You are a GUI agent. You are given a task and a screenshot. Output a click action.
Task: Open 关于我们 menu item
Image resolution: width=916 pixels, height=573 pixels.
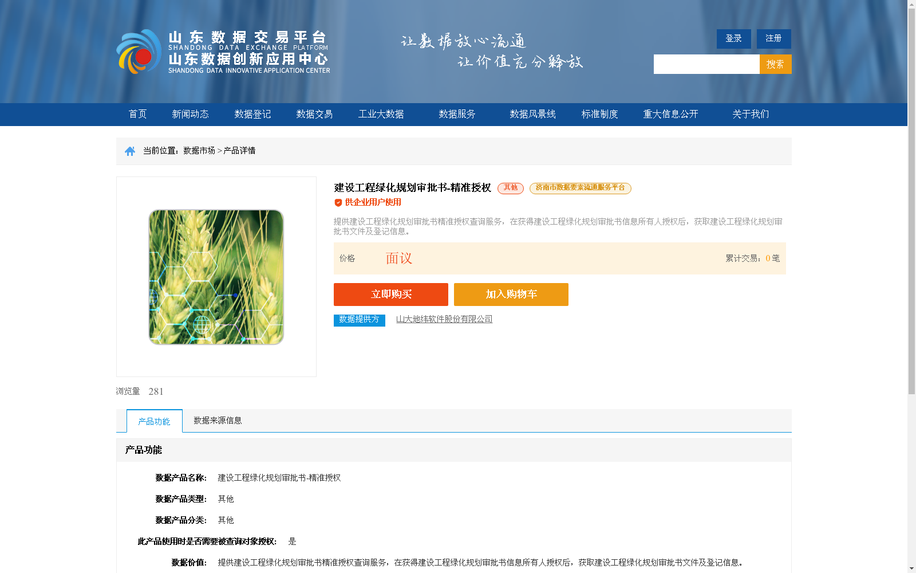[751, 114]
